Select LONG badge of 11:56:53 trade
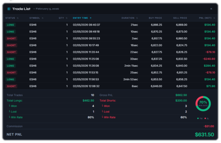The width and height of the screenshot is (221, 143). (x=11, y=80)
